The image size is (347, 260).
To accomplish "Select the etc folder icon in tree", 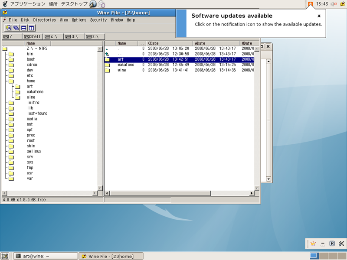I will tap(11, 75).
